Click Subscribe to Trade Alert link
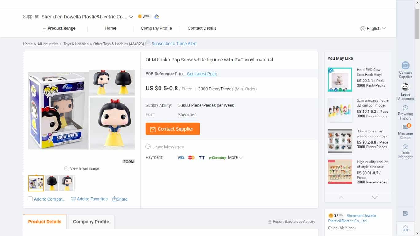Screen dimensions: 420x236 tap(174, 44)
